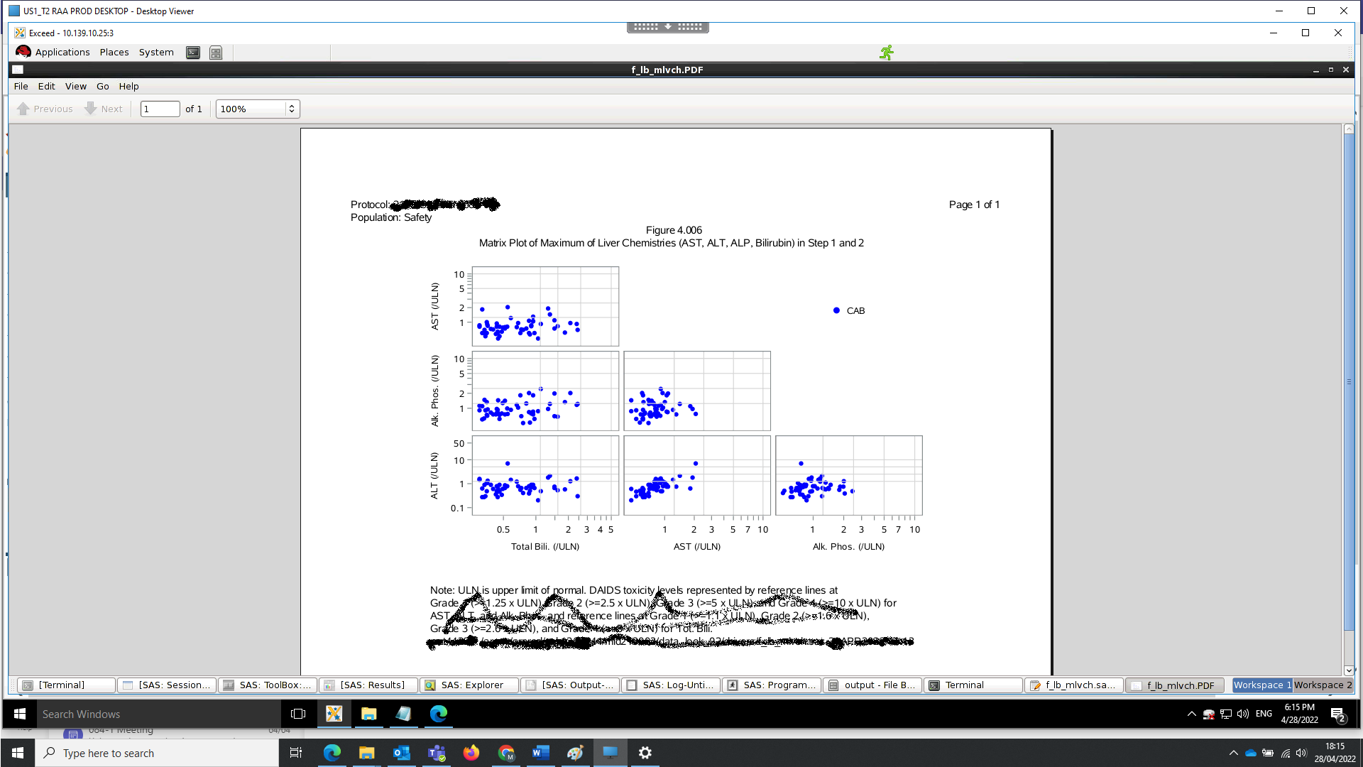Click the Next page arrow icon
The height and width of the screenshot is (767, 1363).
91,108
